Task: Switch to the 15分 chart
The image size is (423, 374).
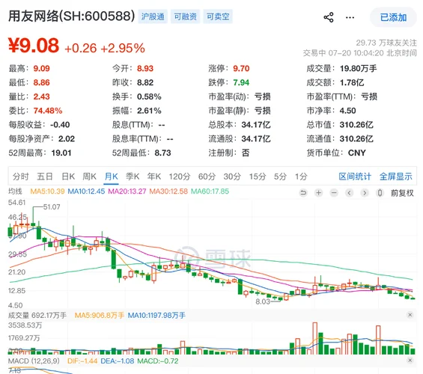Action: [x=258, y=177]
